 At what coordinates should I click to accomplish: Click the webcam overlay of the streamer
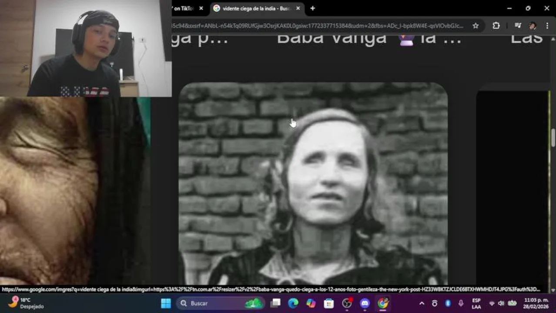tap(86, 48)
